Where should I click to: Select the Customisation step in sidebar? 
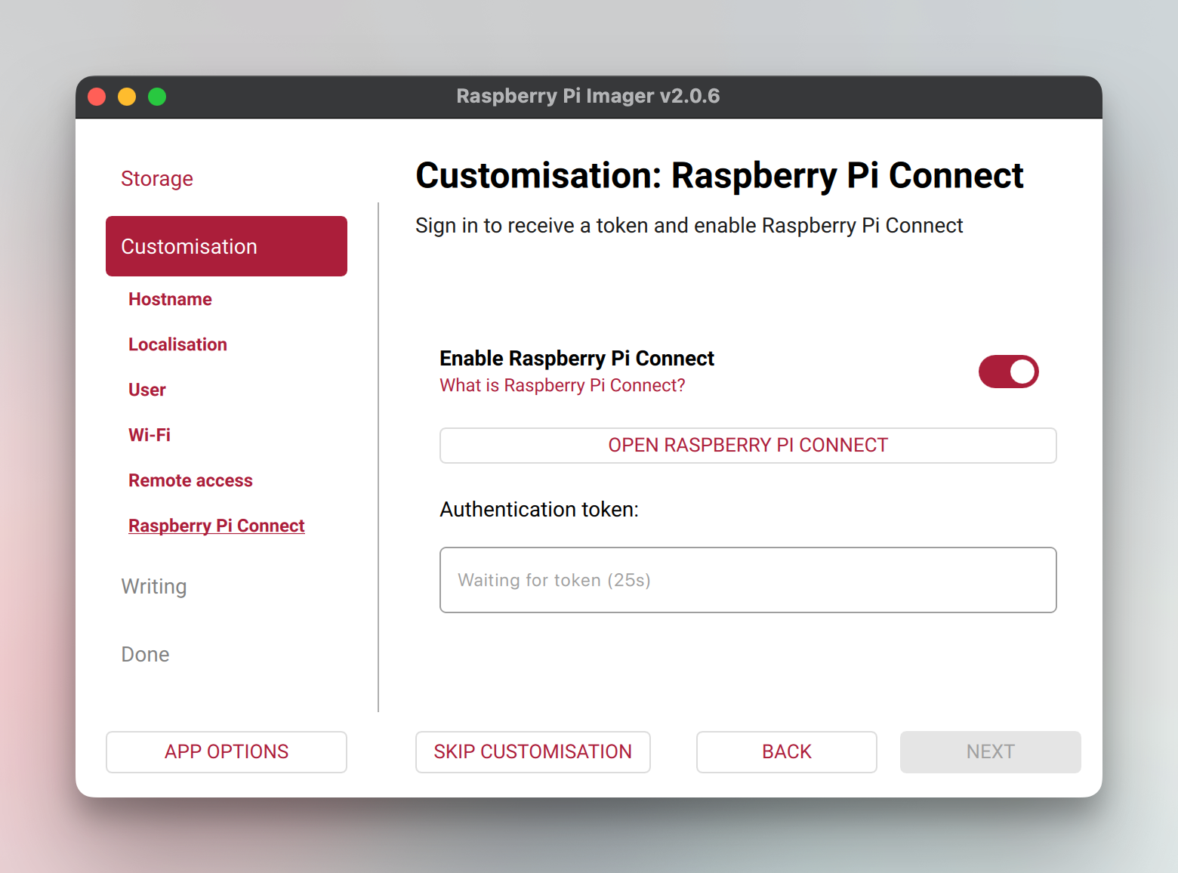point(227,246)
